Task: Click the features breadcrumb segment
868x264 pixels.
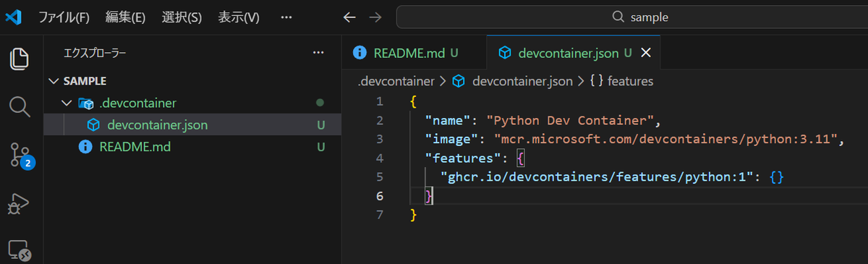Action: tap(630, 81)
